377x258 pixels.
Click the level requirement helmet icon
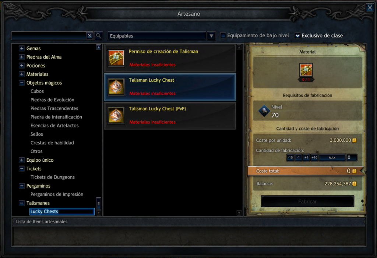click(264, 111)
